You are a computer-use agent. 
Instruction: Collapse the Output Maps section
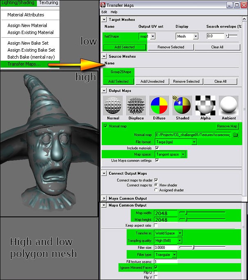(104, 91)
